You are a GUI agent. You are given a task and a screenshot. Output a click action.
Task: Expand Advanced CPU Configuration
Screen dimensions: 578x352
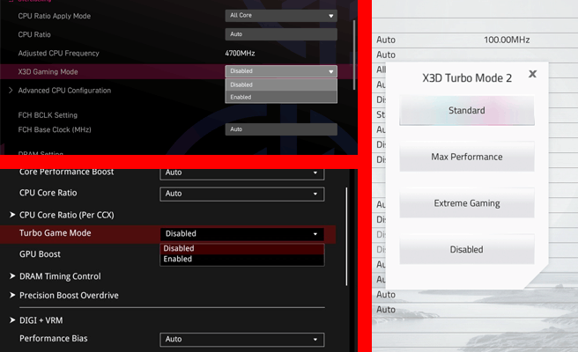click(x=64, y=91)
